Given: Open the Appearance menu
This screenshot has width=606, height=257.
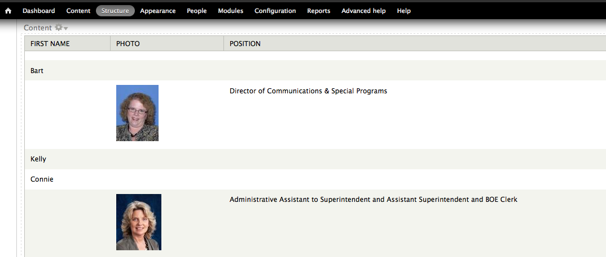Looking at the screenshot, I should click(x=157, y=11).
